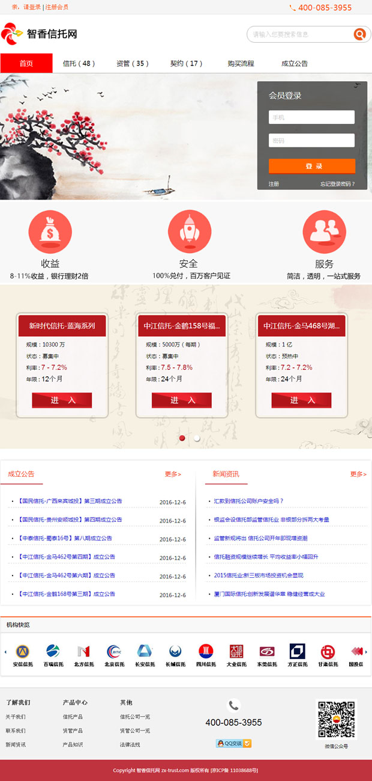This screenshot has width=372, height=781.
Task: Expand 更多 in the 新闻资讯 section
Action: pyautogui.click(x=358, y=474)
